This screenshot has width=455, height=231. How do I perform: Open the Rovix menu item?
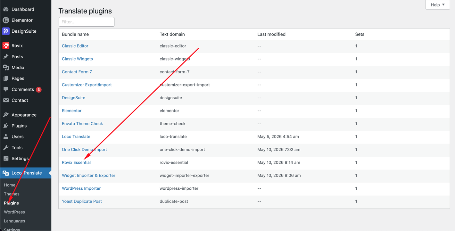click(x=17, y=45)
